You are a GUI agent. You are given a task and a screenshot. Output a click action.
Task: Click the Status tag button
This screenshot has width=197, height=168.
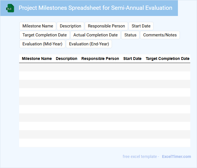[x=130, y=35]
